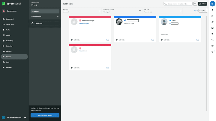Open the beerenhunger_ profile link
The height and width of the screenshot is (121, 216).
click(84, 23)
